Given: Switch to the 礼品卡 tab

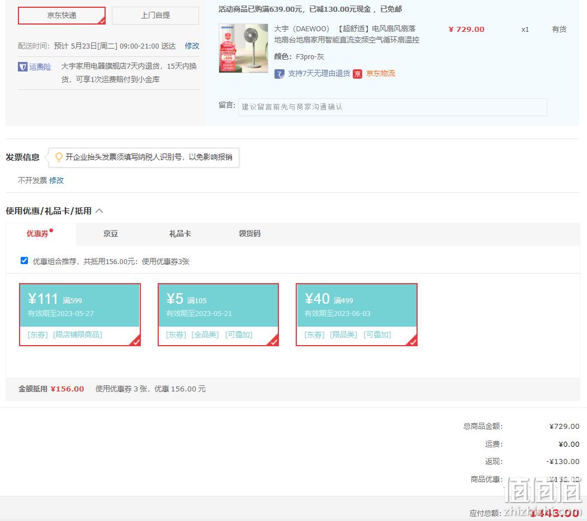Looking at the screenshot, I should coord(180,234).
